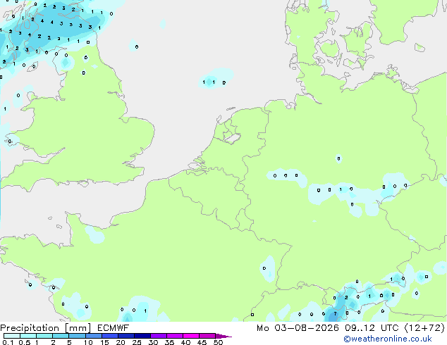The width and height of the screenshot is (447, 345).
Task: Click the '[mm]' unit label
Action: [78, 328]
